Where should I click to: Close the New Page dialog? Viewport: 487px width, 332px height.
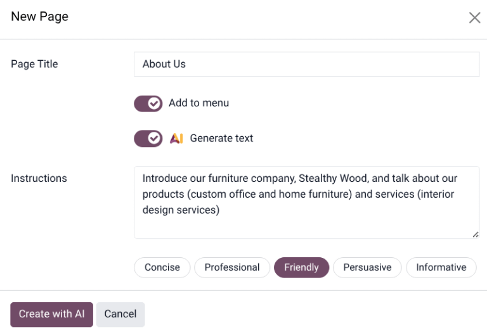pos(474,18)
